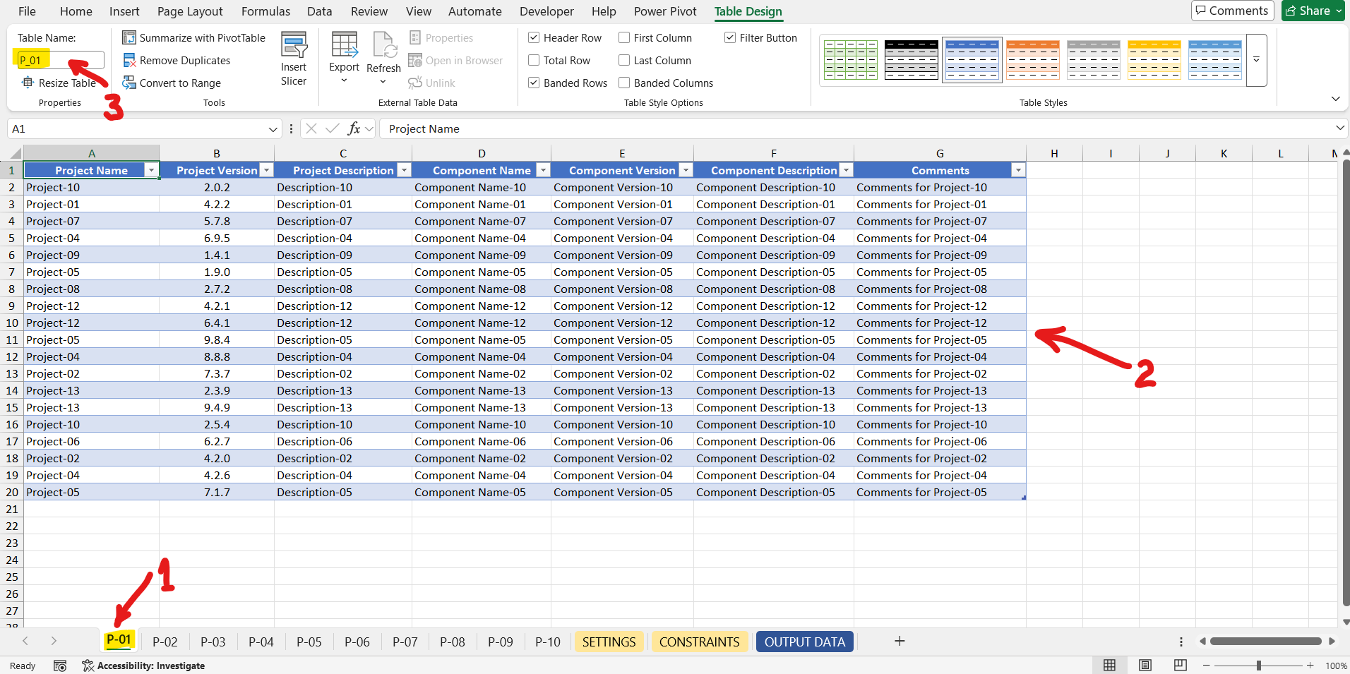Go to next sheet tab arrow

pos(54,641)
